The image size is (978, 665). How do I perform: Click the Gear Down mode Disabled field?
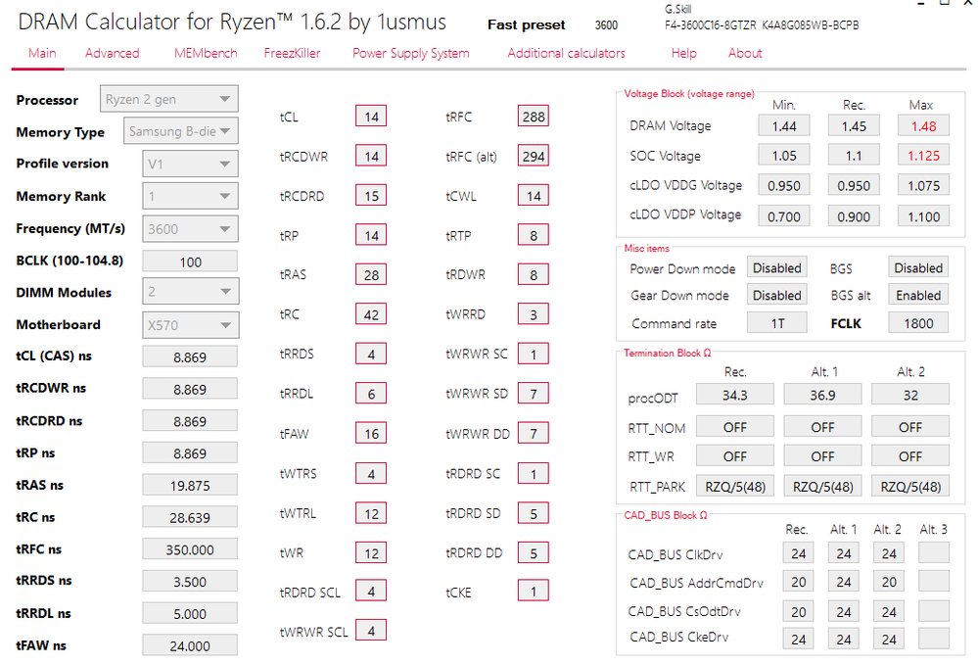[776, 295]
